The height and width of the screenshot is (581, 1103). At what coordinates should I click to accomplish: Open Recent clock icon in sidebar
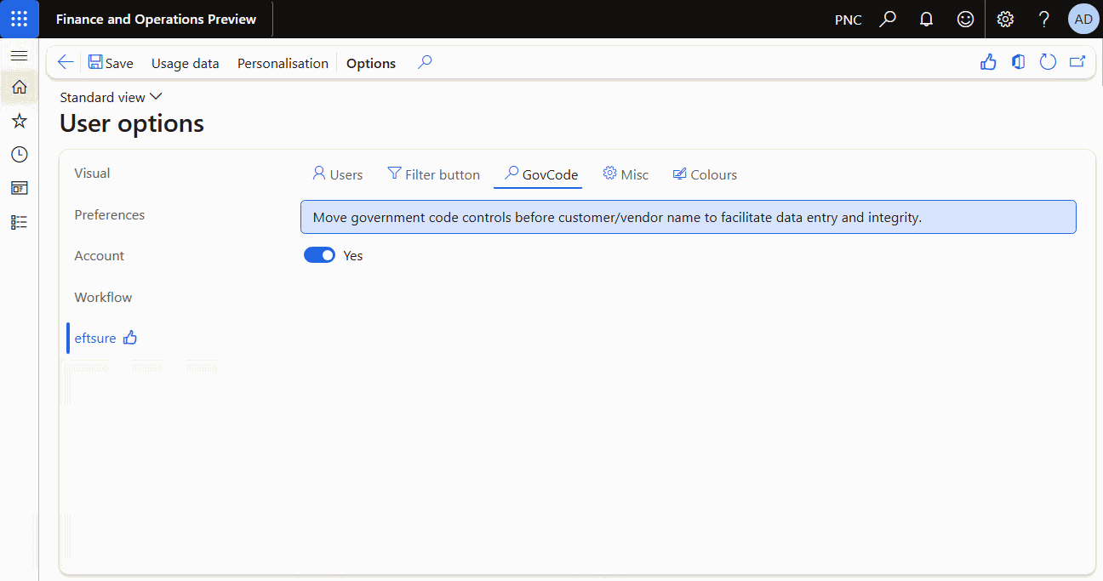(19, 154)
